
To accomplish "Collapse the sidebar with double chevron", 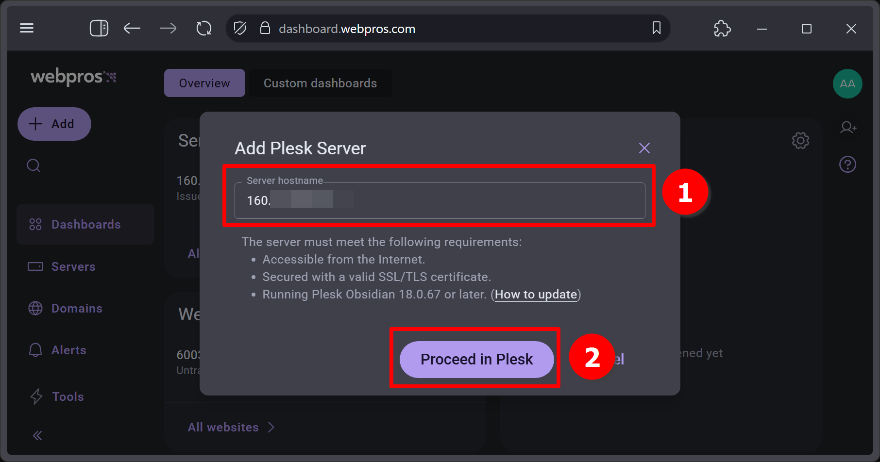I will point(37,436).
